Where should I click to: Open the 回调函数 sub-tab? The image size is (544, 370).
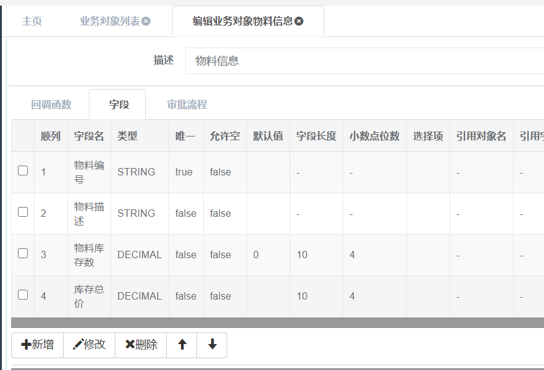(51, 104)
